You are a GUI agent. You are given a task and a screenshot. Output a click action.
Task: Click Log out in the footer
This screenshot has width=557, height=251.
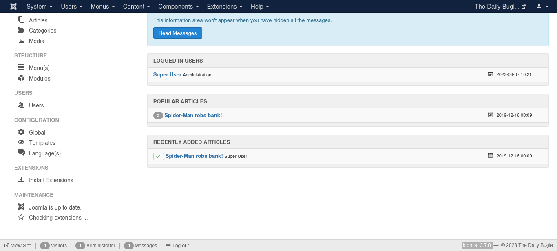tap(177, 246)
